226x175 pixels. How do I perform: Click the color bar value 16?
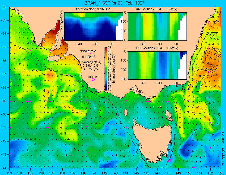point(109,80)
